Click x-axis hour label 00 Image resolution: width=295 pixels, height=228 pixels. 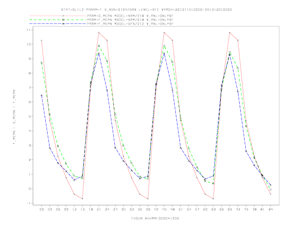(42, 209)
